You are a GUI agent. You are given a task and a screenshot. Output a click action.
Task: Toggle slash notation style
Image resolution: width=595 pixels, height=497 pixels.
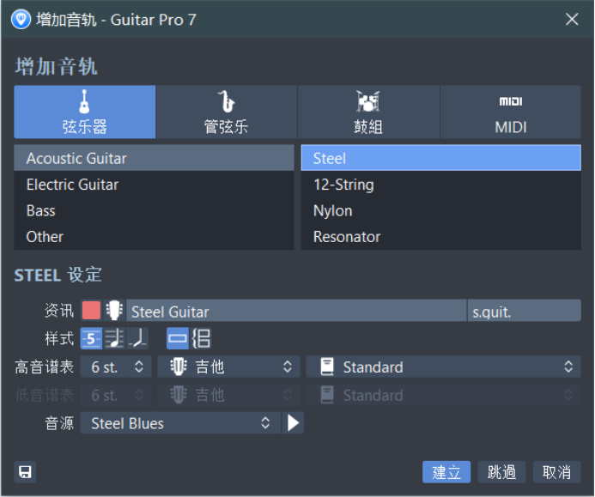(137, 338)
